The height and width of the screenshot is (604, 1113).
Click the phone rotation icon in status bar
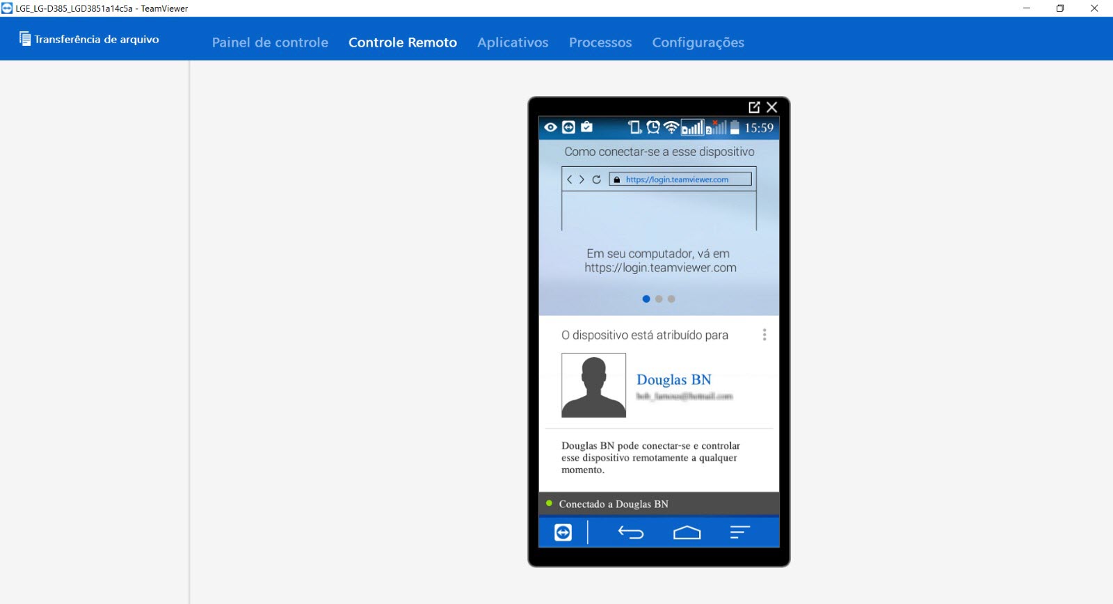[634, 127]
